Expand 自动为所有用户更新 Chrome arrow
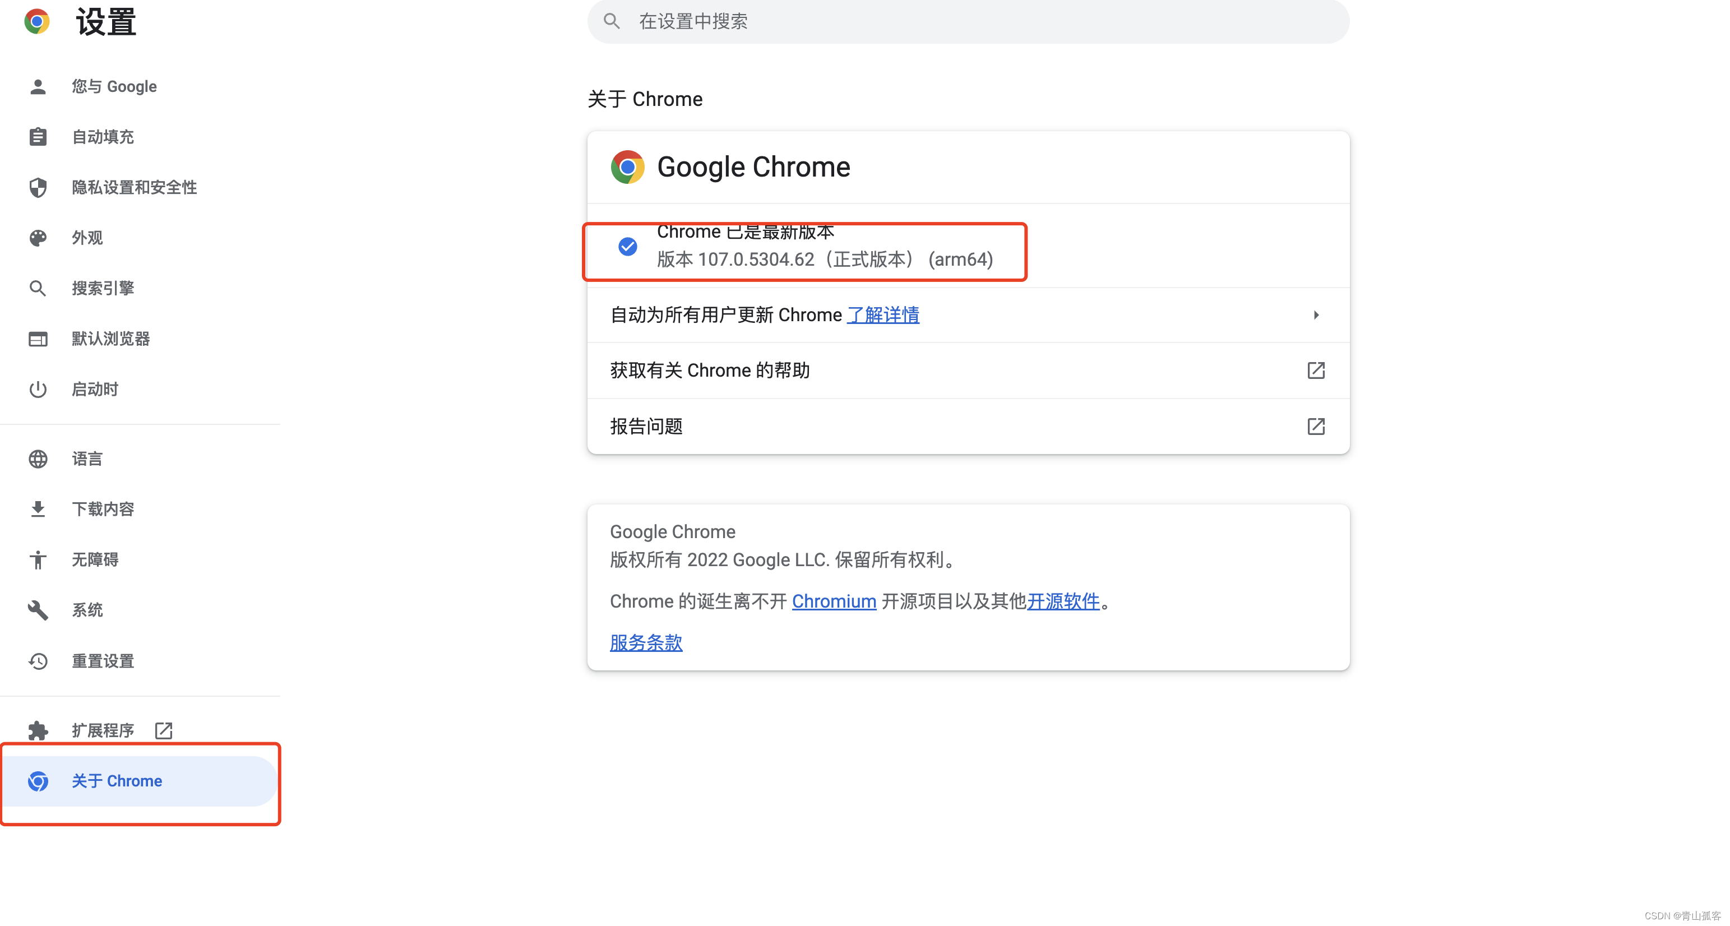 (x=1316, y=315)
